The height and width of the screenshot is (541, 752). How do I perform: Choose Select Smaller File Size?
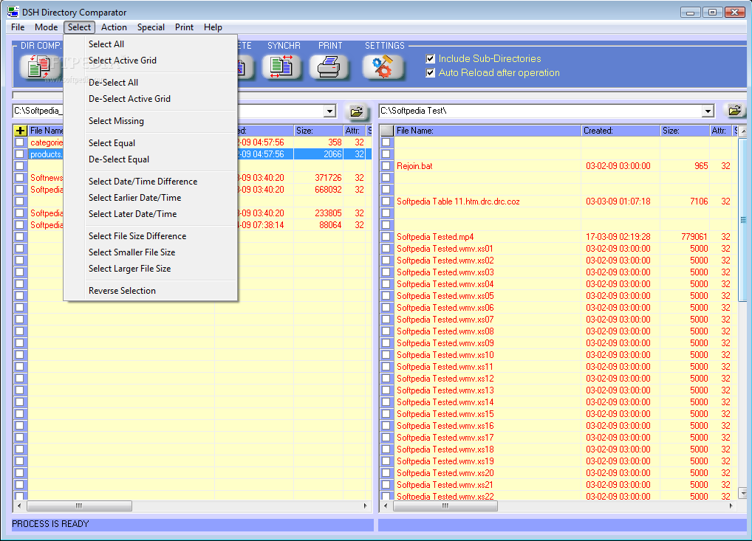150,252
